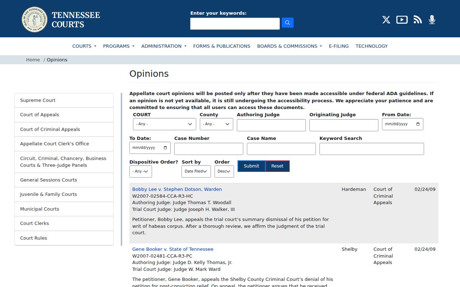This screenshot has height=287, width=460.
Task: Open the X (Twitter) social icon
Action: pyautogui.click(x=386, y=20)
